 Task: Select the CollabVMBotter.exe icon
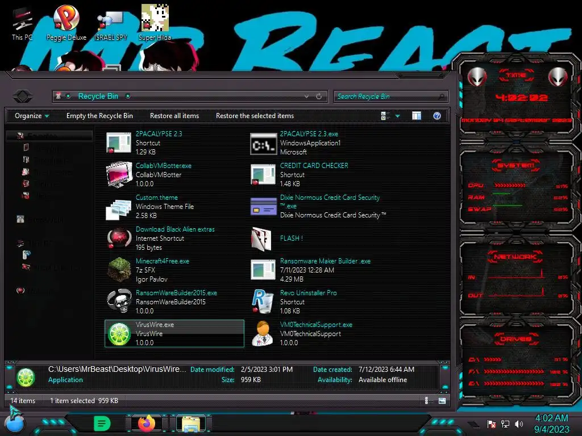point(119,174)
